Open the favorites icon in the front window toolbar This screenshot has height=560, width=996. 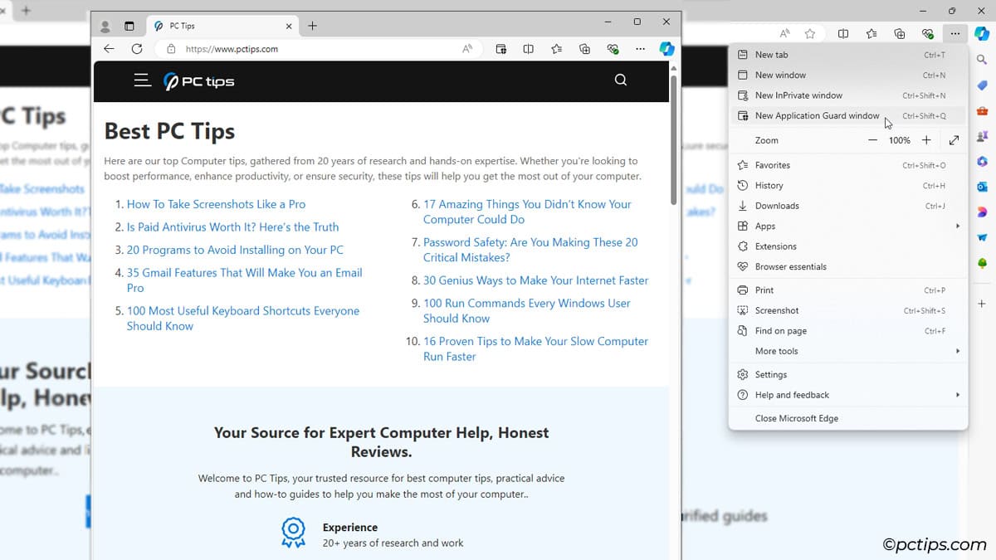557,49
